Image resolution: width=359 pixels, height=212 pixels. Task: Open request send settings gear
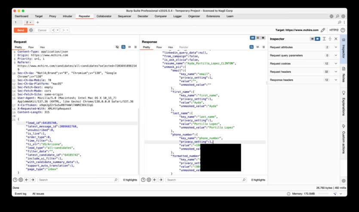tap(31, 30)
